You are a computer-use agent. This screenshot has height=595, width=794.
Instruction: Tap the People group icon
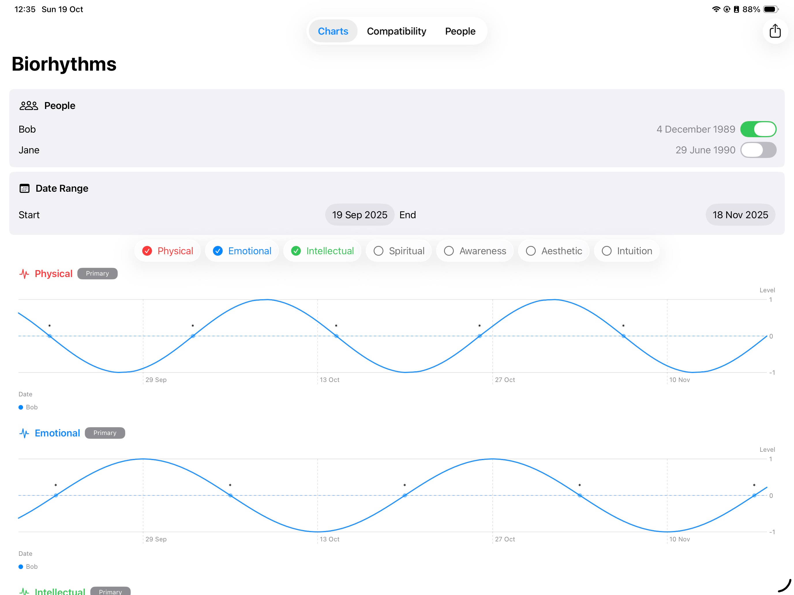click(29, 106)
